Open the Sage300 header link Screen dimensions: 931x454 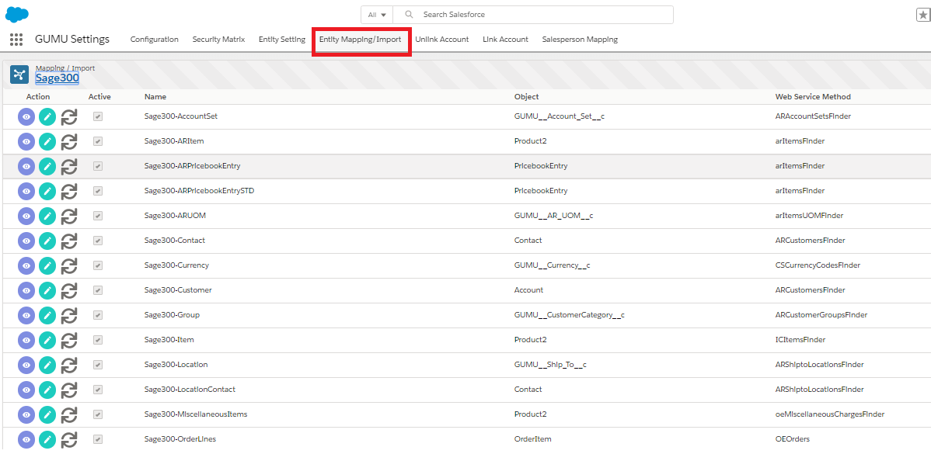coord(57,78)
